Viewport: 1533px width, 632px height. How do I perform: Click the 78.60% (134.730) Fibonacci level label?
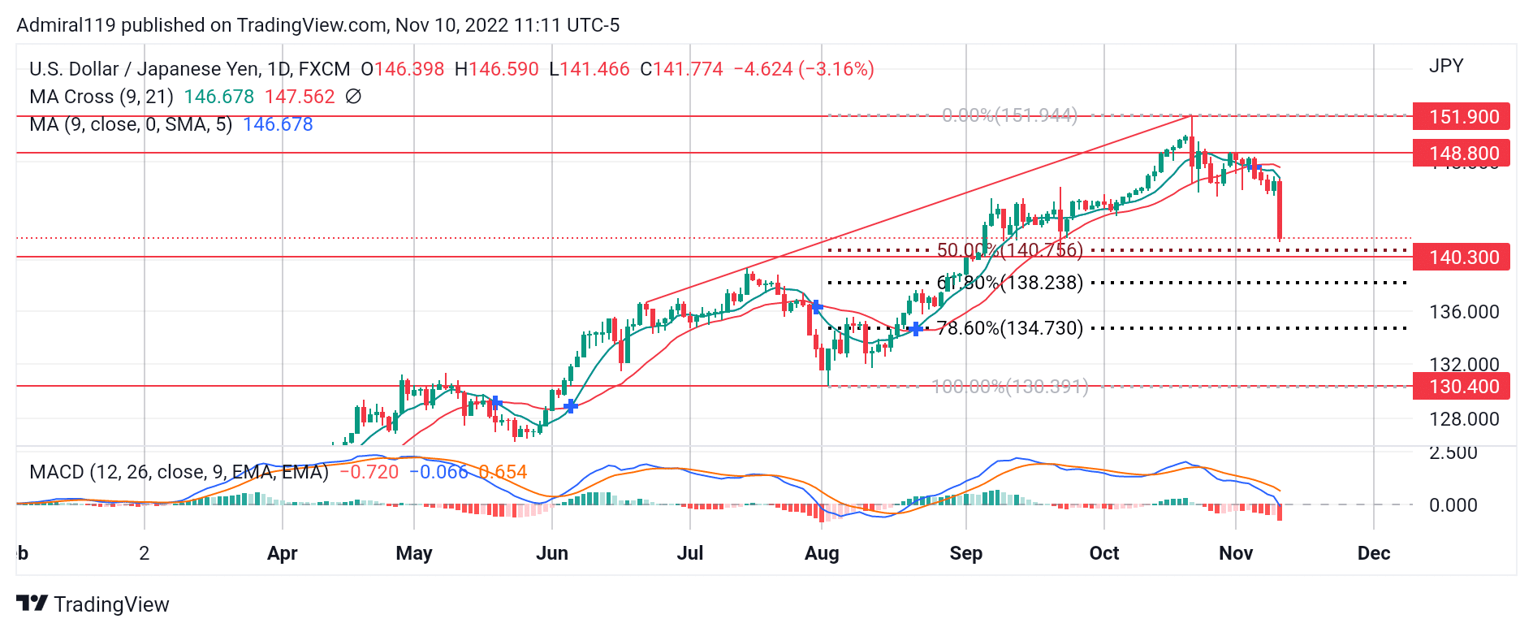[x=1009, y=328]
